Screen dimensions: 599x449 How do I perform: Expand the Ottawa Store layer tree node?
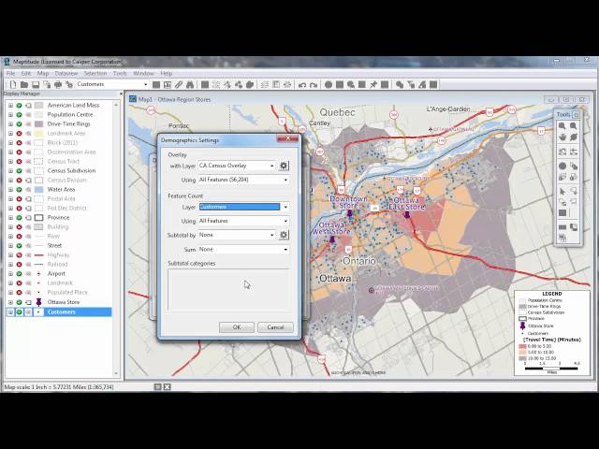[x=10, y=302]
